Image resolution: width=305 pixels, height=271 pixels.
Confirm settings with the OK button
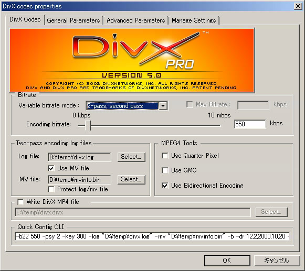[x=227, y=261]
